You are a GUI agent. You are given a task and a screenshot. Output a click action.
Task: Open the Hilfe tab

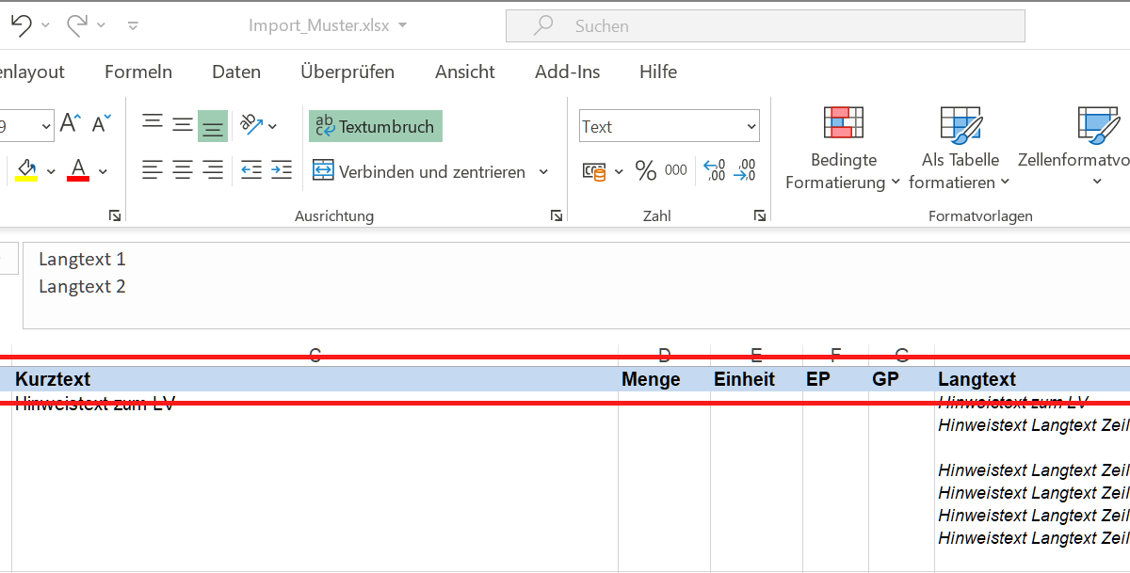coord(658,72)
